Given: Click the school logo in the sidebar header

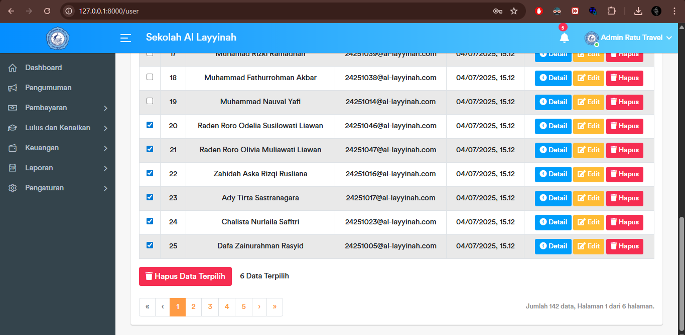Looking at the screenshot, I should pos(58,39).
